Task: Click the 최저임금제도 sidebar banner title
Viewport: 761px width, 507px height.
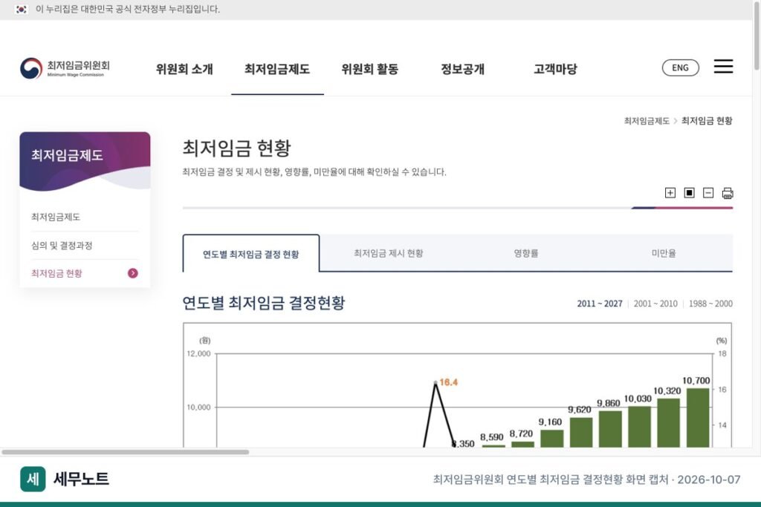Action: pyautogui.click(x=67, y=155)
